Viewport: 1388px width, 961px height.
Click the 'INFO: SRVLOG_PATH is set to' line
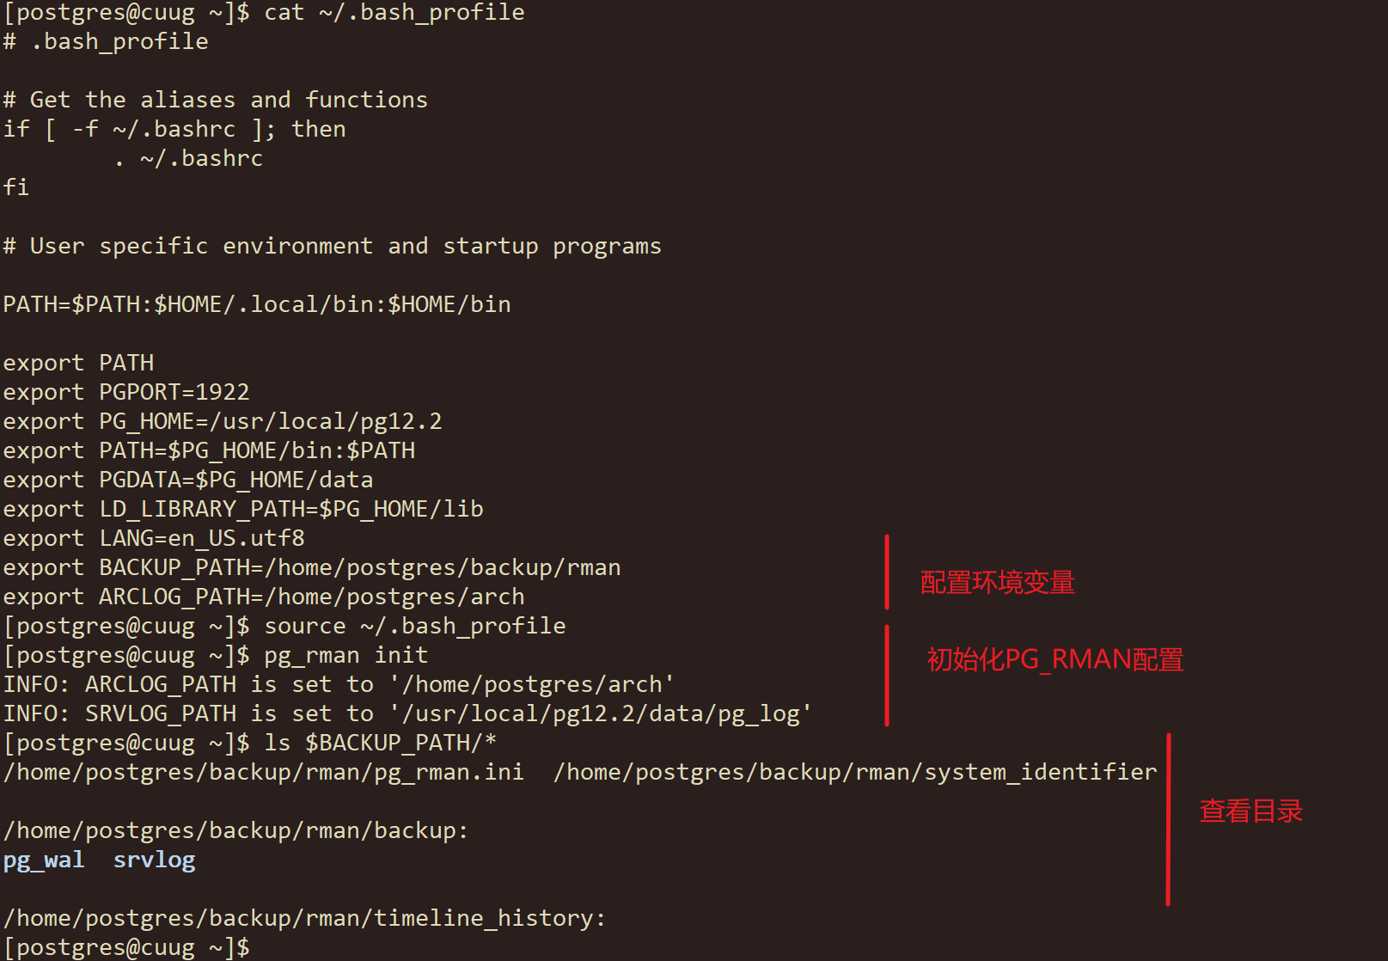point(407,713)
